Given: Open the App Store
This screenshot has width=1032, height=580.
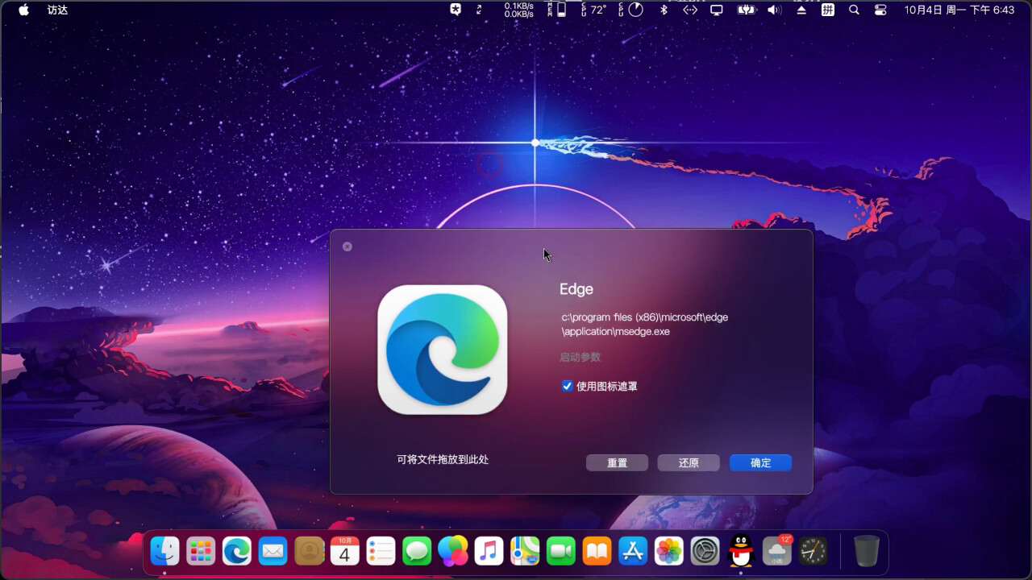Looking at the screenshot, I should click(633, 551).
